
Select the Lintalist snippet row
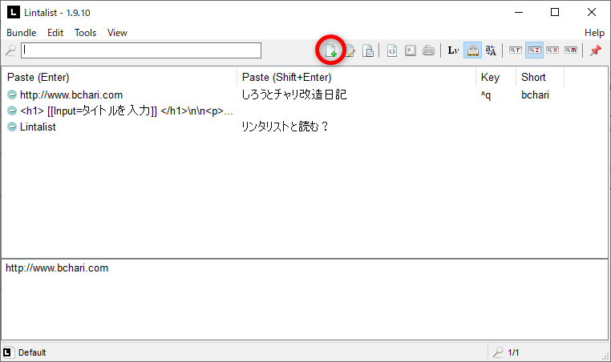coord(305,127)
